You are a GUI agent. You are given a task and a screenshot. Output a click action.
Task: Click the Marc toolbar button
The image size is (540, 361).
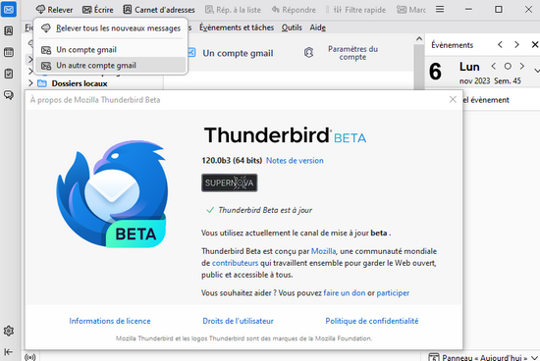point(410,10)
